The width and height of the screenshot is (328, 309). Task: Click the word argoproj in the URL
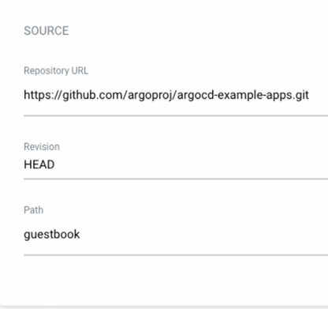point(150,96)
